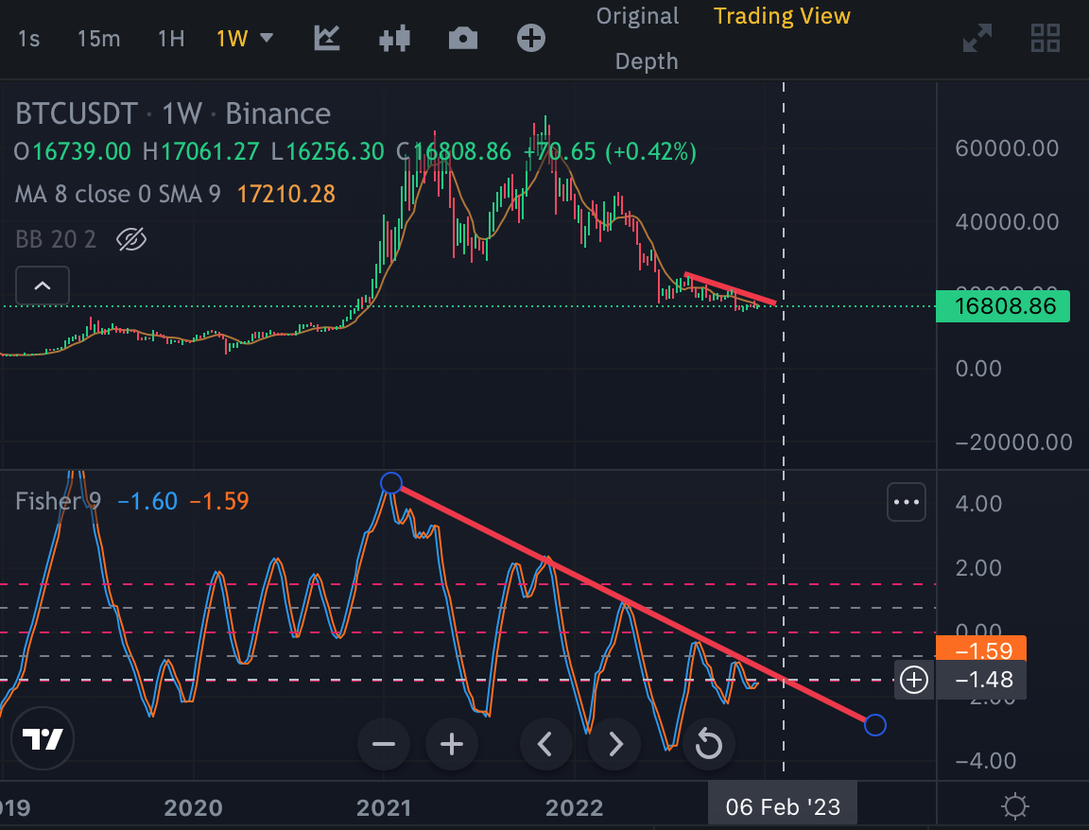Open chart settings gear icon
The height and width of the screenshot is (830, 1089).
(1014, 806)
